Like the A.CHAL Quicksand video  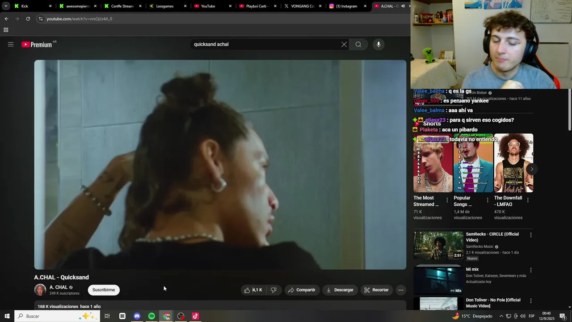click(253, 290)
